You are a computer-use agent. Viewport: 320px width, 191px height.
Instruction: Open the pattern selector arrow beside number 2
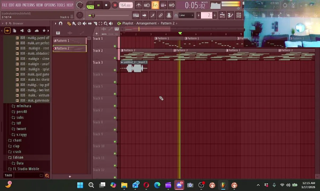point(199,15)
